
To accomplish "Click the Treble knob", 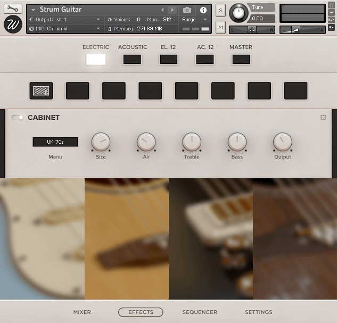I will point(192,142).
